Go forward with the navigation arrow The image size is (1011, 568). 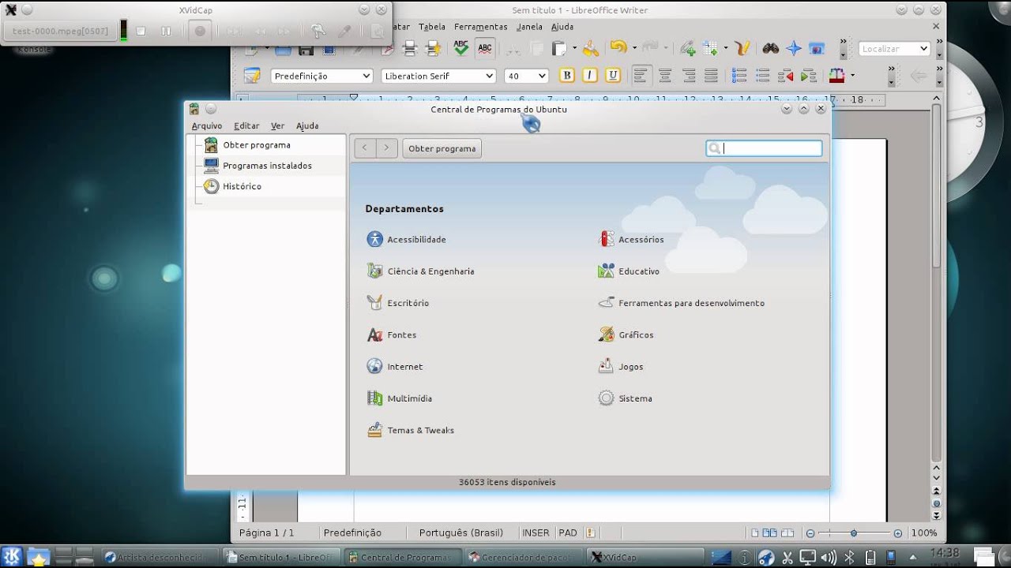(x=386, y=148)
